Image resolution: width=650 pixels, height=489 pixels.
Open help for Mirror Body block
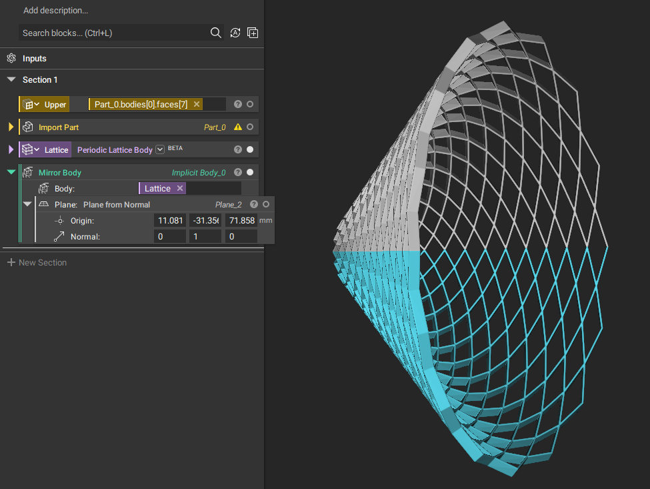(237, 172)
